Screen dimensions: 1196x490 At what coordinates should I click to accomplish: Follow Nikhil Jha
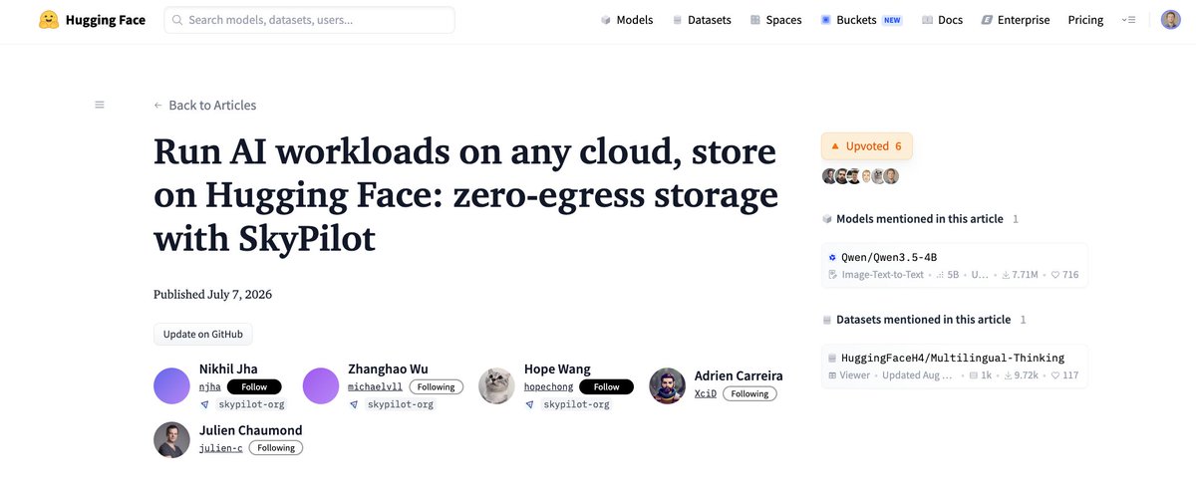(254, 387)
